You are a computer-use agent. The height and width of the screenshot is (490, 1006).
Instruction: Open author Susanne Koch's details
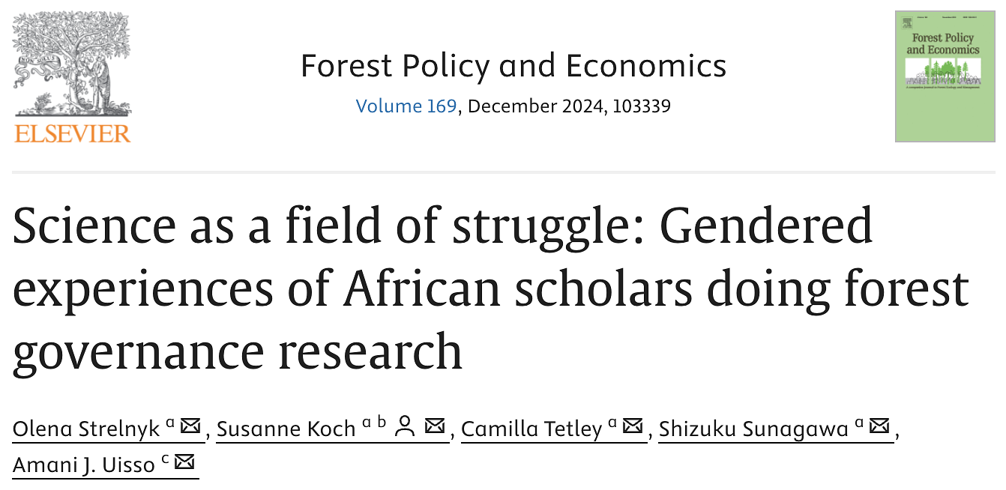pyautogui.click(x=286, y=428)
